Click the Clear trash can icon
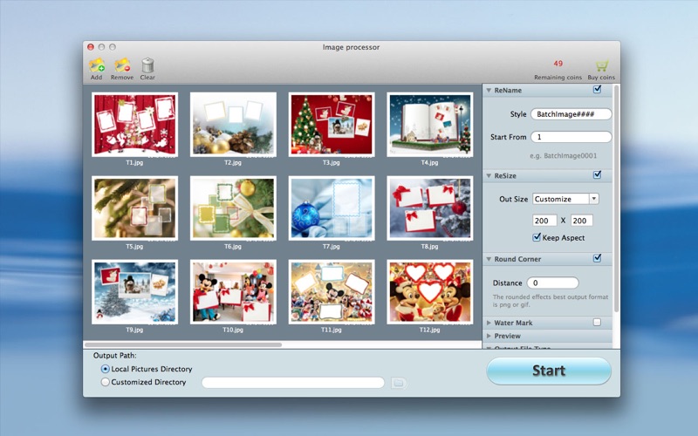The height and width of the screenshot is (436, 698). point(147,66)
